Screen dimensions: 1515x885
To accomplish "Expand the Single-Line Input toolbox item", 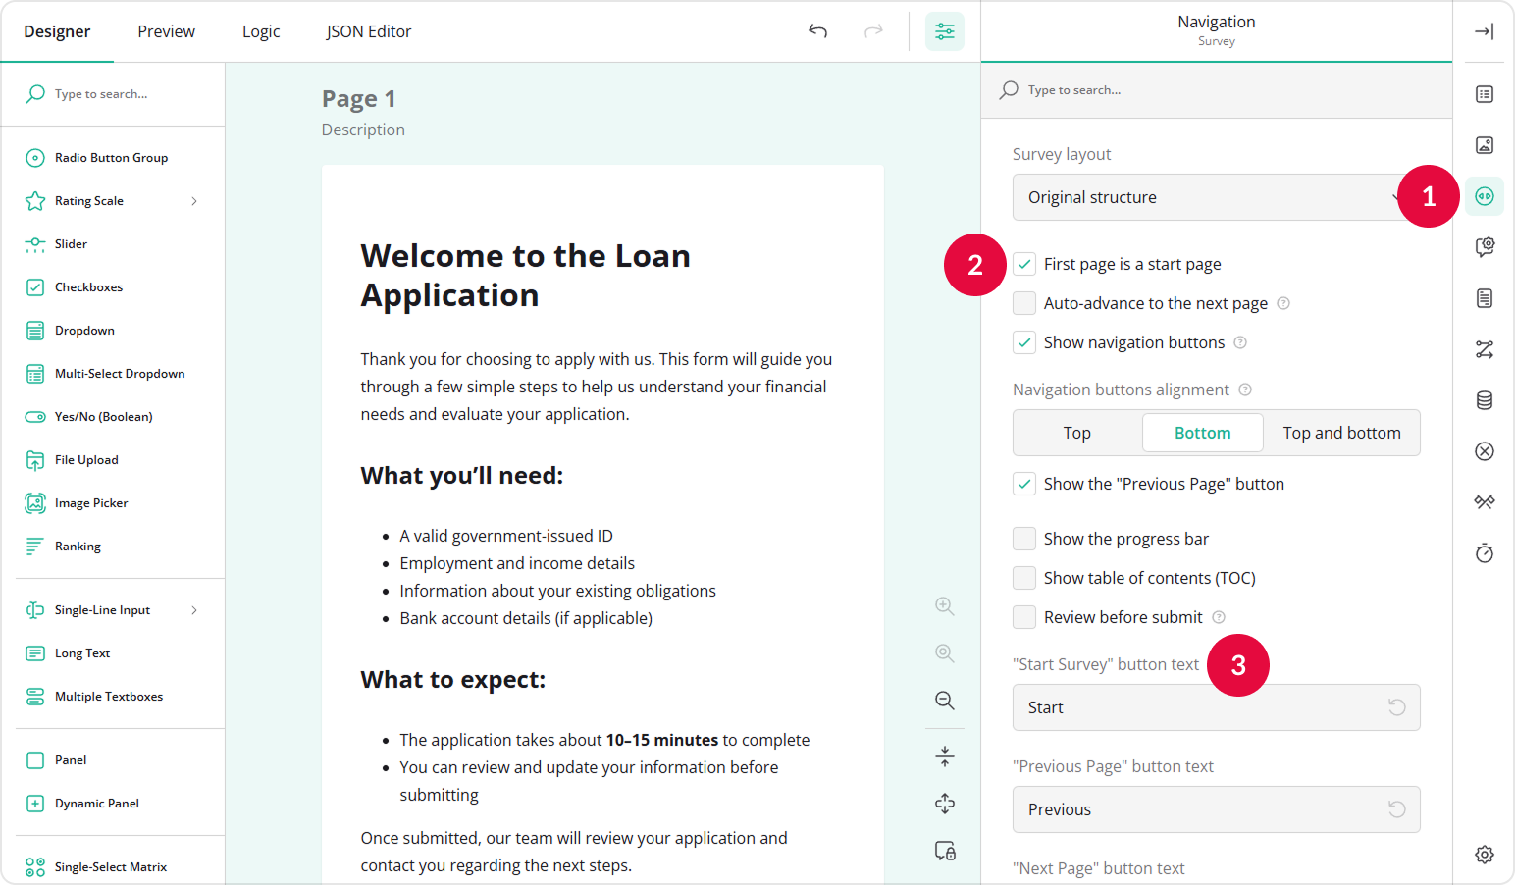I will (195, 609).
